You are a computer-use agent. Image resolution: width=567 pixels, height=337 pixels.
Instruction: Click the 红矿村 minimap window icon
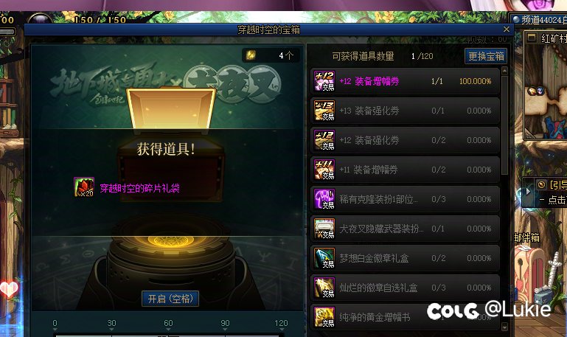[x=532, y=38]
